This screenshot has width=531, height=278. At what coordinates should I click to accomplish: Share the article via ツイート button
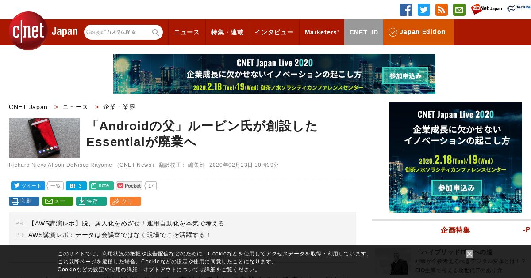point(28,186)
